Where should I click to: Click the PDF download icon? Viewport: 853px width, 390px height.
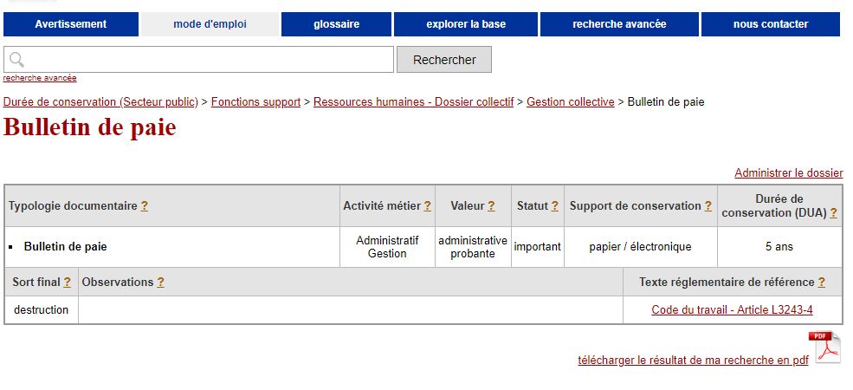pyautogui.click(x=824, y=348)
